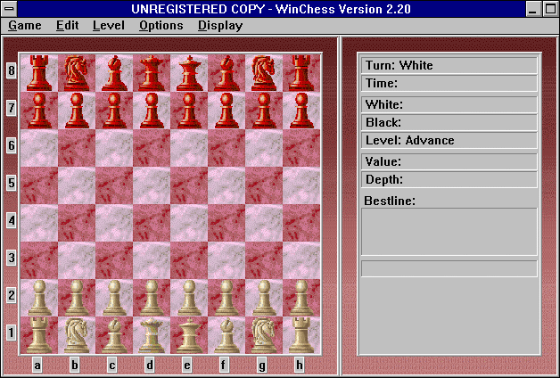Open the window system menu box
The height and width of the screenshot is (378, 560).
point(9,9)
